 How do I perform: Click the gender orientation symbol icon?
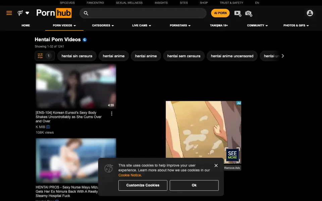click(x=20, y=13)
